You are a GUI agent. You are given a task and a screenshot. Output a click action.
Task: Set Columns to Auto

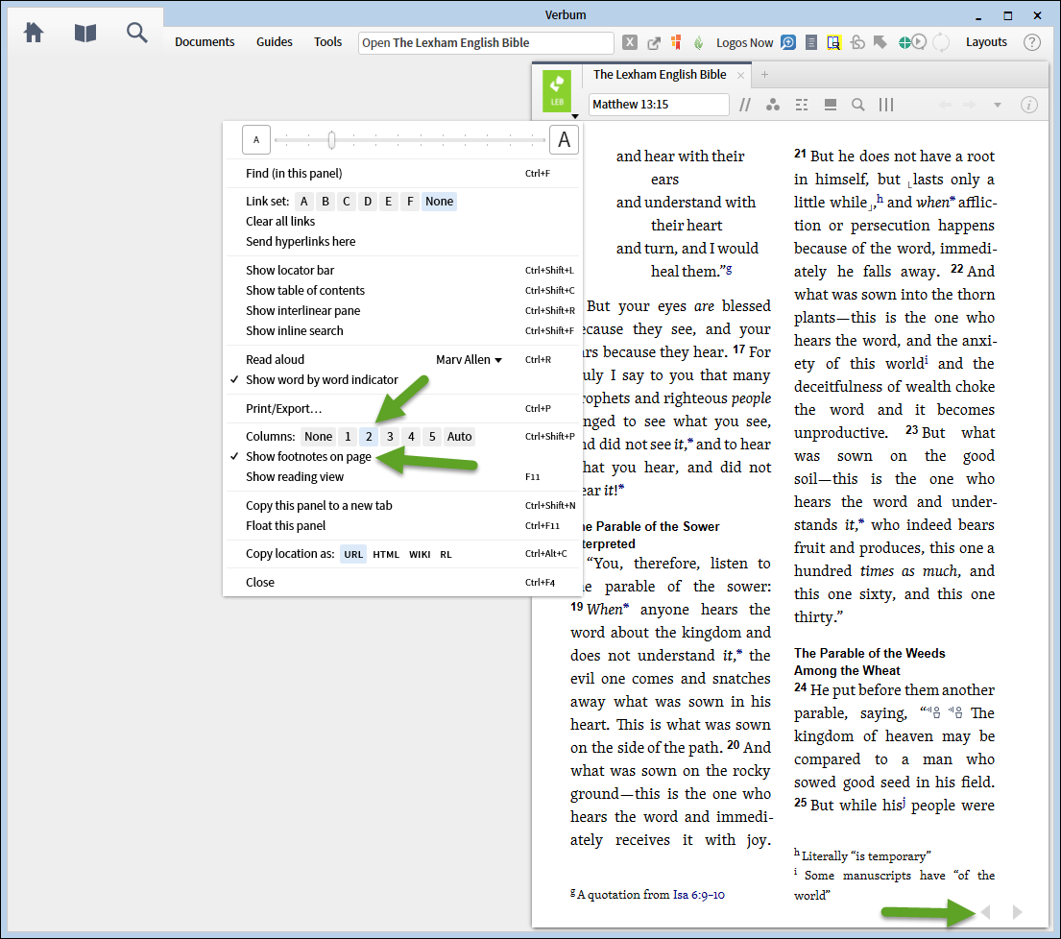(460, 437)
